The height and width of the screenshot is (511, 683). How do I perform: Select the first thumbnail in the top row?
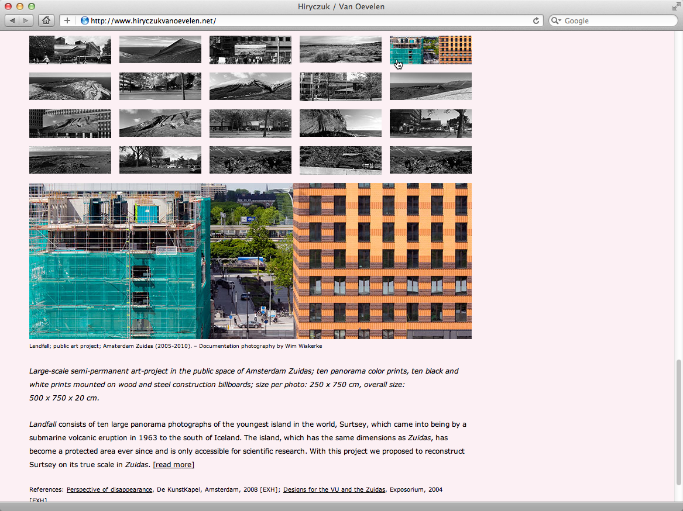click(70, 50)
